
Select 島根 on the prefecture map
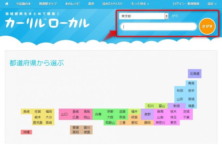(x=76, y=111)
